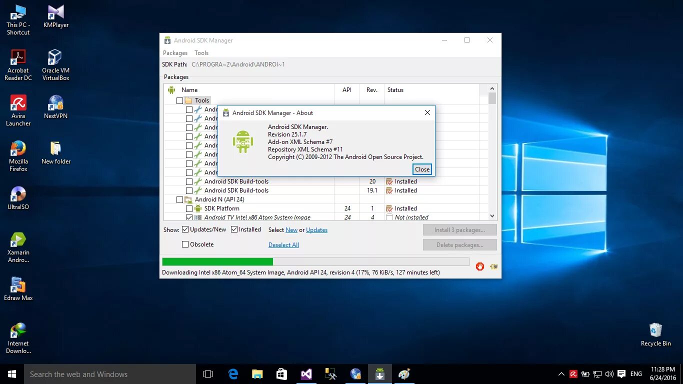
Task: Select the Android N (API 24) row label
Action: [x=219, y=199]
